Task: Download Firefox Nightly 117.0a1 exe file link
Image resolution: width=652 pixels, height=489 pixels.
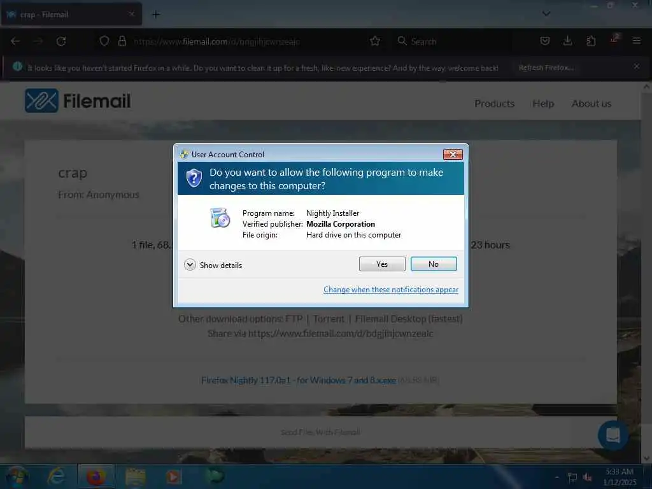Action: pos(298,380)
